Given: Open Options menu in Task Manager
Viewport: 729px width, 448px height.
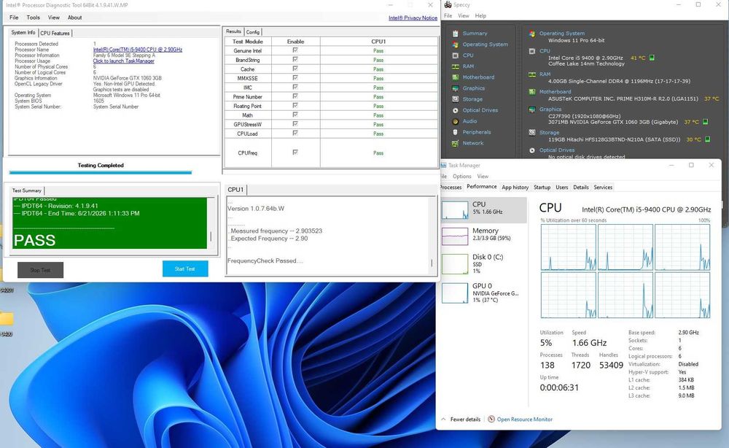Looking at the screenshot, I should point(461,177).
